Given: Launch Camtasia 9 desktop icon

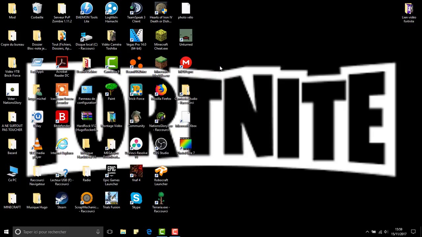Looking at the screenshot, I should pyautogui.click(x=111, y=65).
